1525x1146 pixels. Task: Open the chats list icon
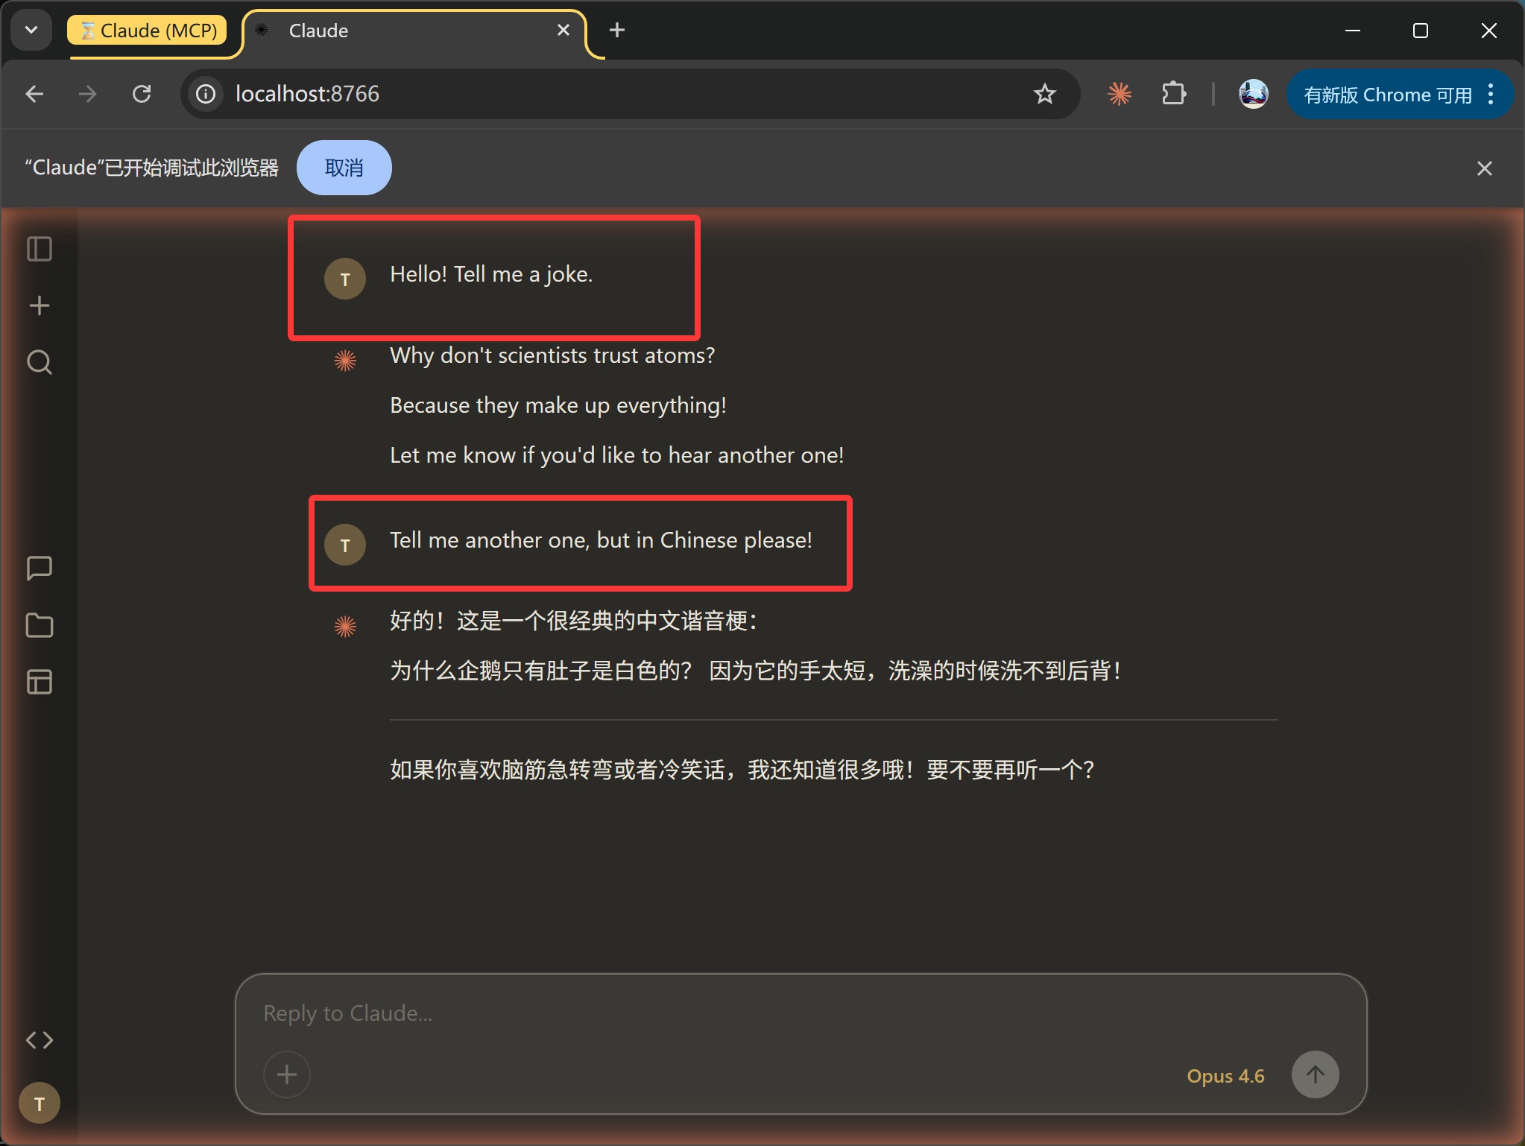tap(40, 569)
